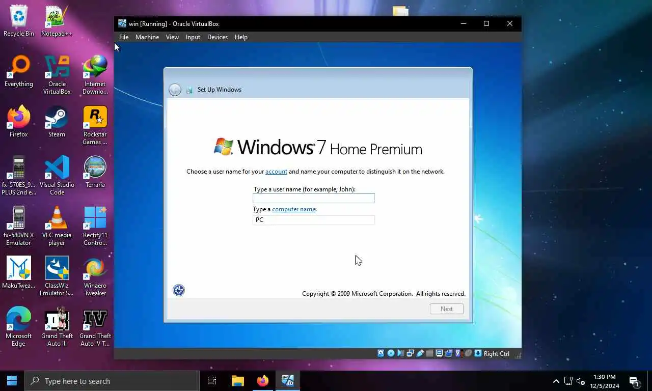Focus the user name text field
Image resolution: width=652 pixels, height=391 pixels.
[314, 198]
